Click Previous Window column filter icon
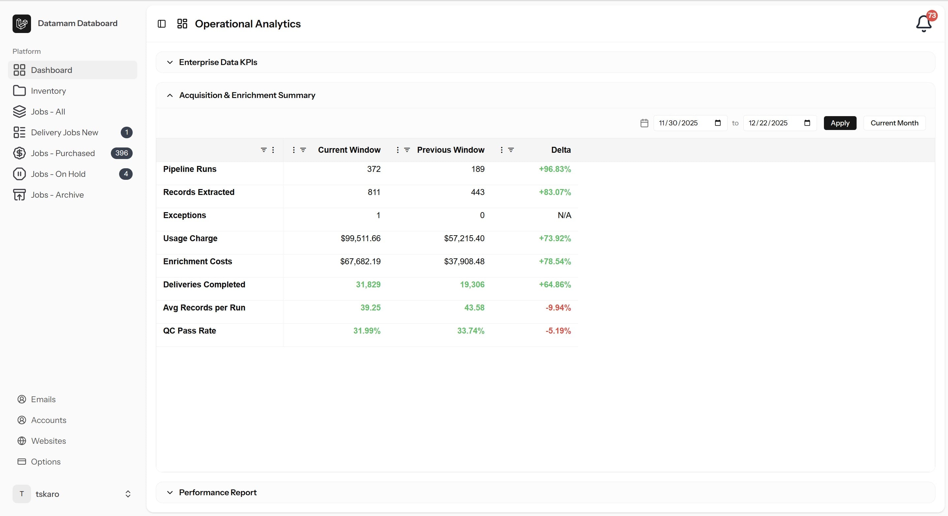Viewport: 948px width, 516px height. (407, 150)
